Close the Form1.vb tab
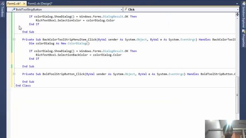 [24, 3]
